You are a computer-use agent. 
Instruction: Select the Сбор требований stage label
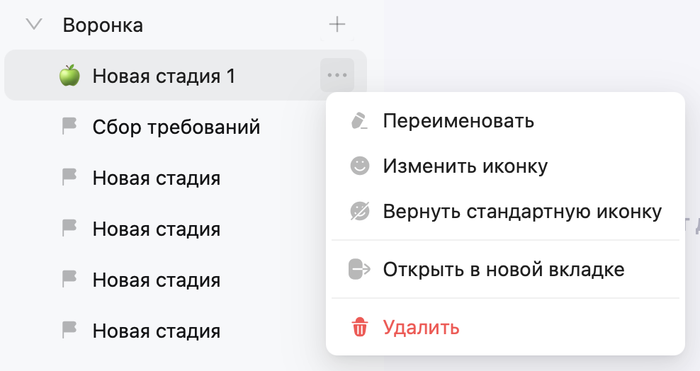176,127
